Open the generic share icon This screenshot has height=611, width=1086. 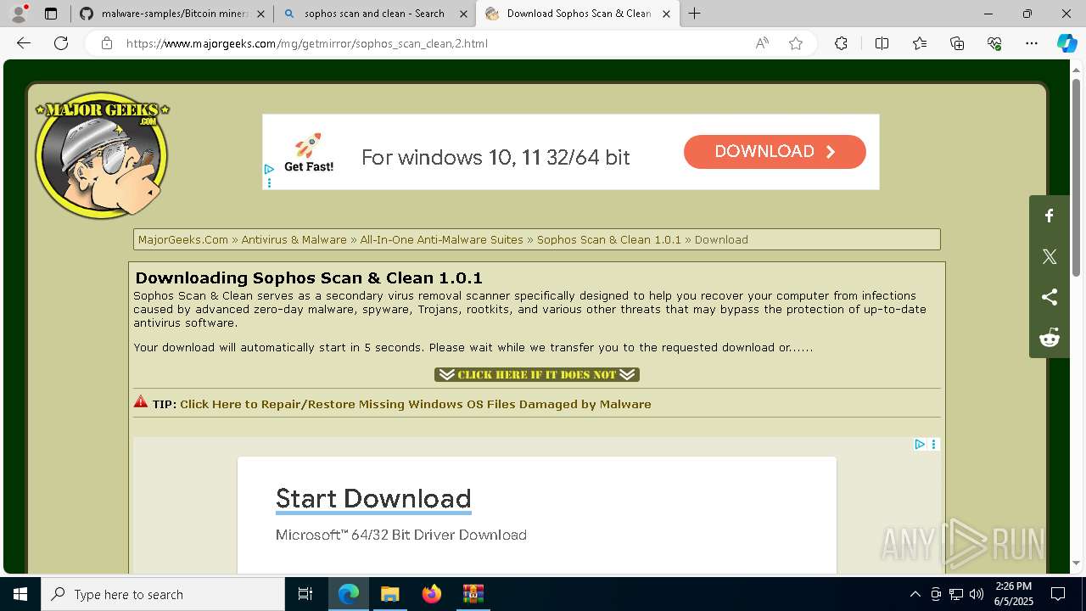1050,297
